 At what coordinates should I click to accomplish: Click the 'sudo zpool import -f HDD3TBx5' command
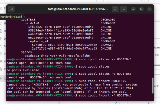105,95
